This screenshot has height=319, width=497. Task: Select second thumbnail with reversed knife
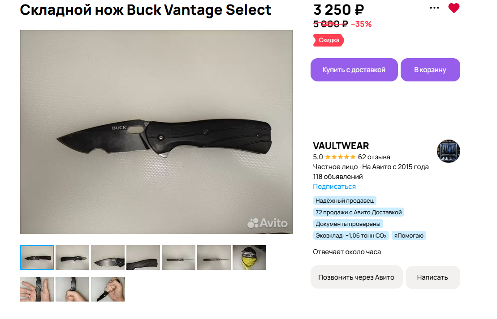click(72, 258)
